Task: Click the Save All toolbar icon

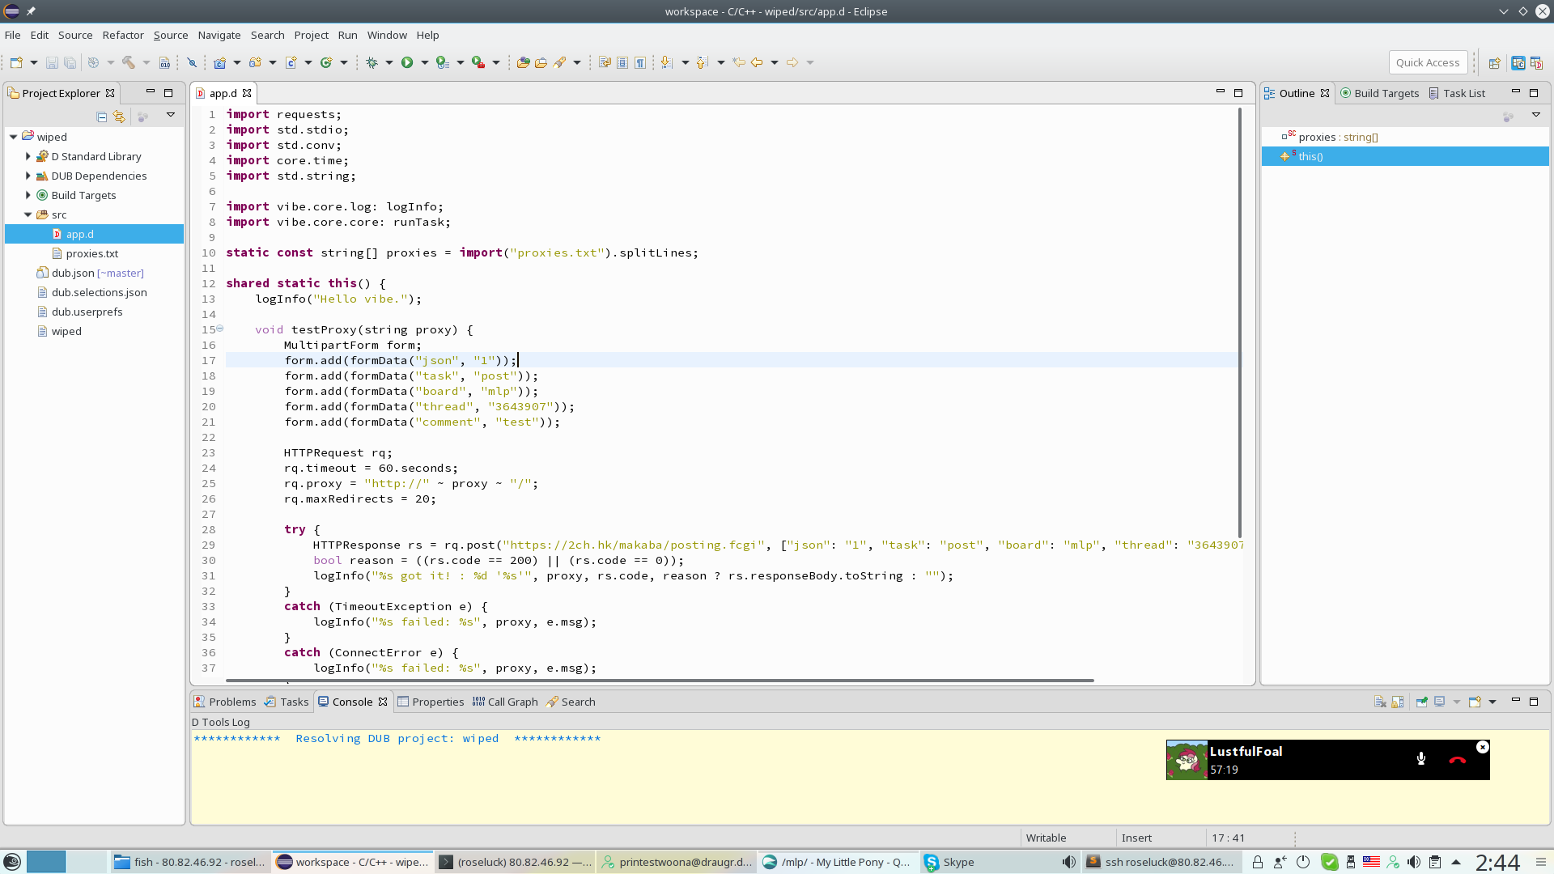Action: click(x=70, y=62)
